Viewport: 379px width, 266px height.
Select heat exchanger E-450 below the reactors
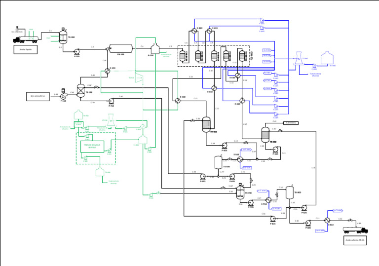pos(237,76)
